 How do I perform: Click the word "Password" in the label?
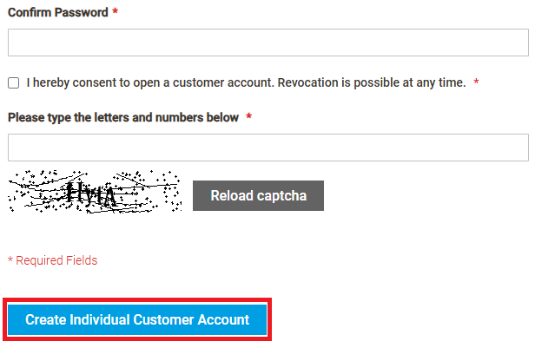(82, 13)
